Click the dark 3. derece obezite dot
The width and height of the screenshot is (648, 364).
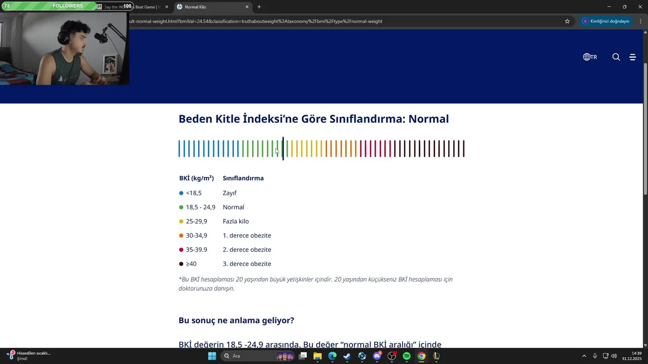point(181,264)
